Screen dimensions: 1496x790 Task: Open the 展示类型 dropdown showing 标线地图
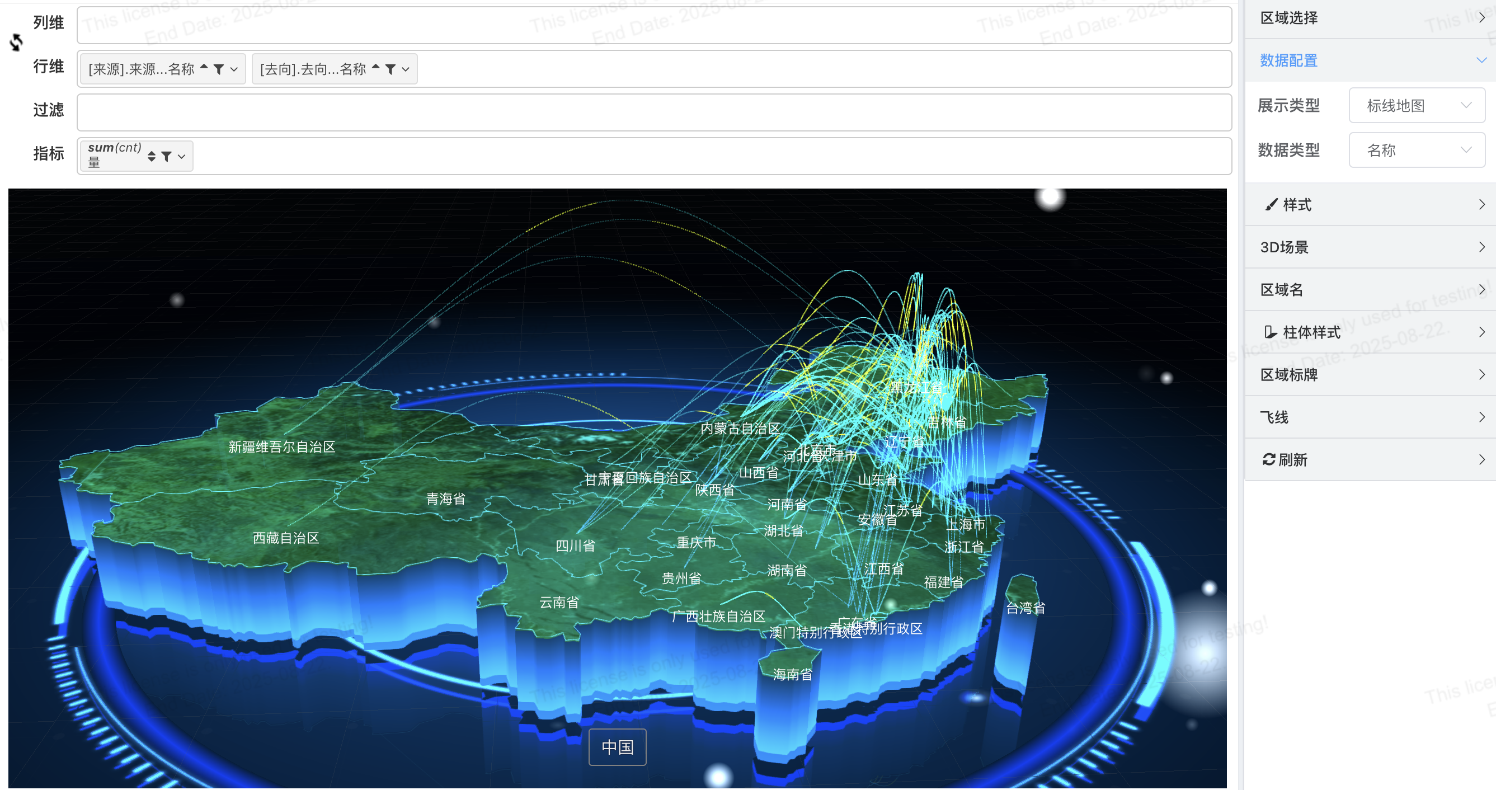(1417, 106)
